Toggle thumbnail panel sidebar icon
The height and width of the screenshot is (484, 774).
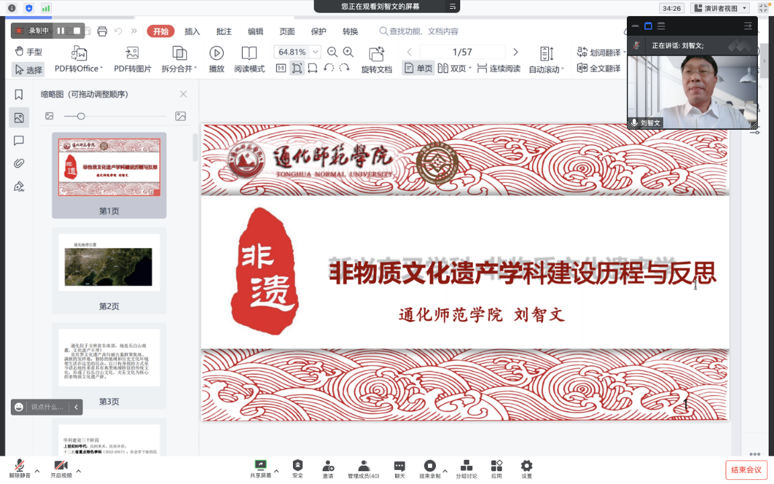[19, 118]
